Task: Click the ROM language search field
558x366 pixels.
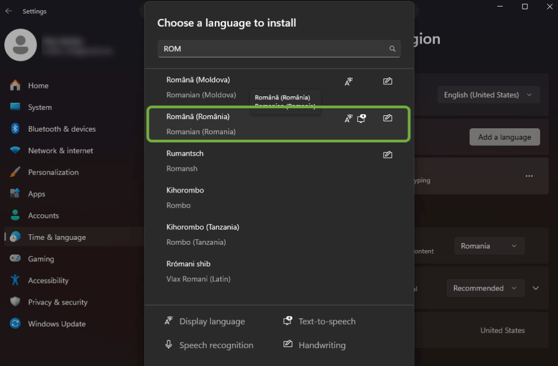Action: [272, 49]
